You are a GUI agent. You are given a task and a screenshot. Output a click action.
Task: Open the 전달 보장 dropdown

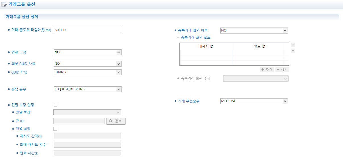(87, 112)
